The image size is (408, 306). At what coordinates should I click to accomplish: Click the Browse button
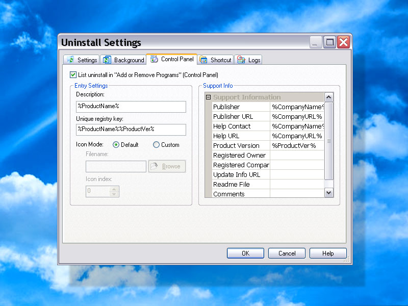pos(167,166)
